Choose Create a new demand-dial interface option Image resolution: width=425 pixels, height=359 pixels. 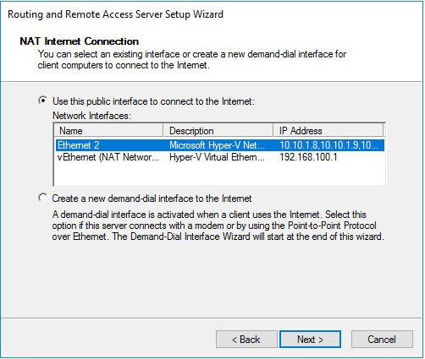point(43,198)
